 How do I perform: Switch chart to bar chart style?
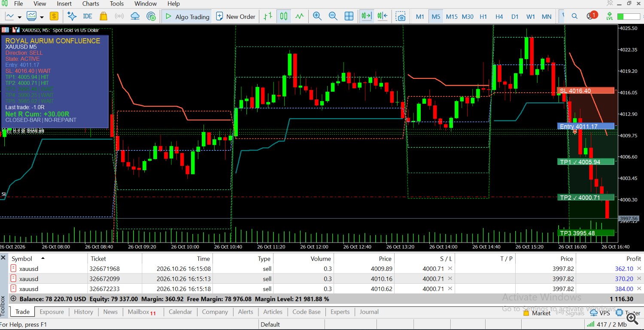pyautogui.click(x=268, y=16)
